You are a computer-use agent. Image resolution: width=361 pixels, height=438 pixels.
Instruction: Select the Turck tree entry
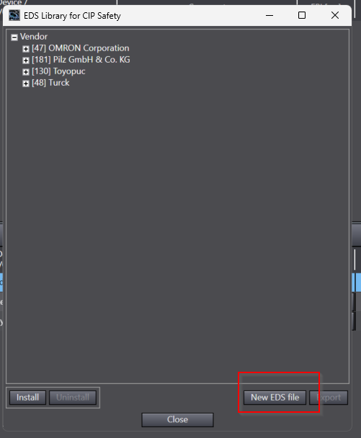[50, 83]
